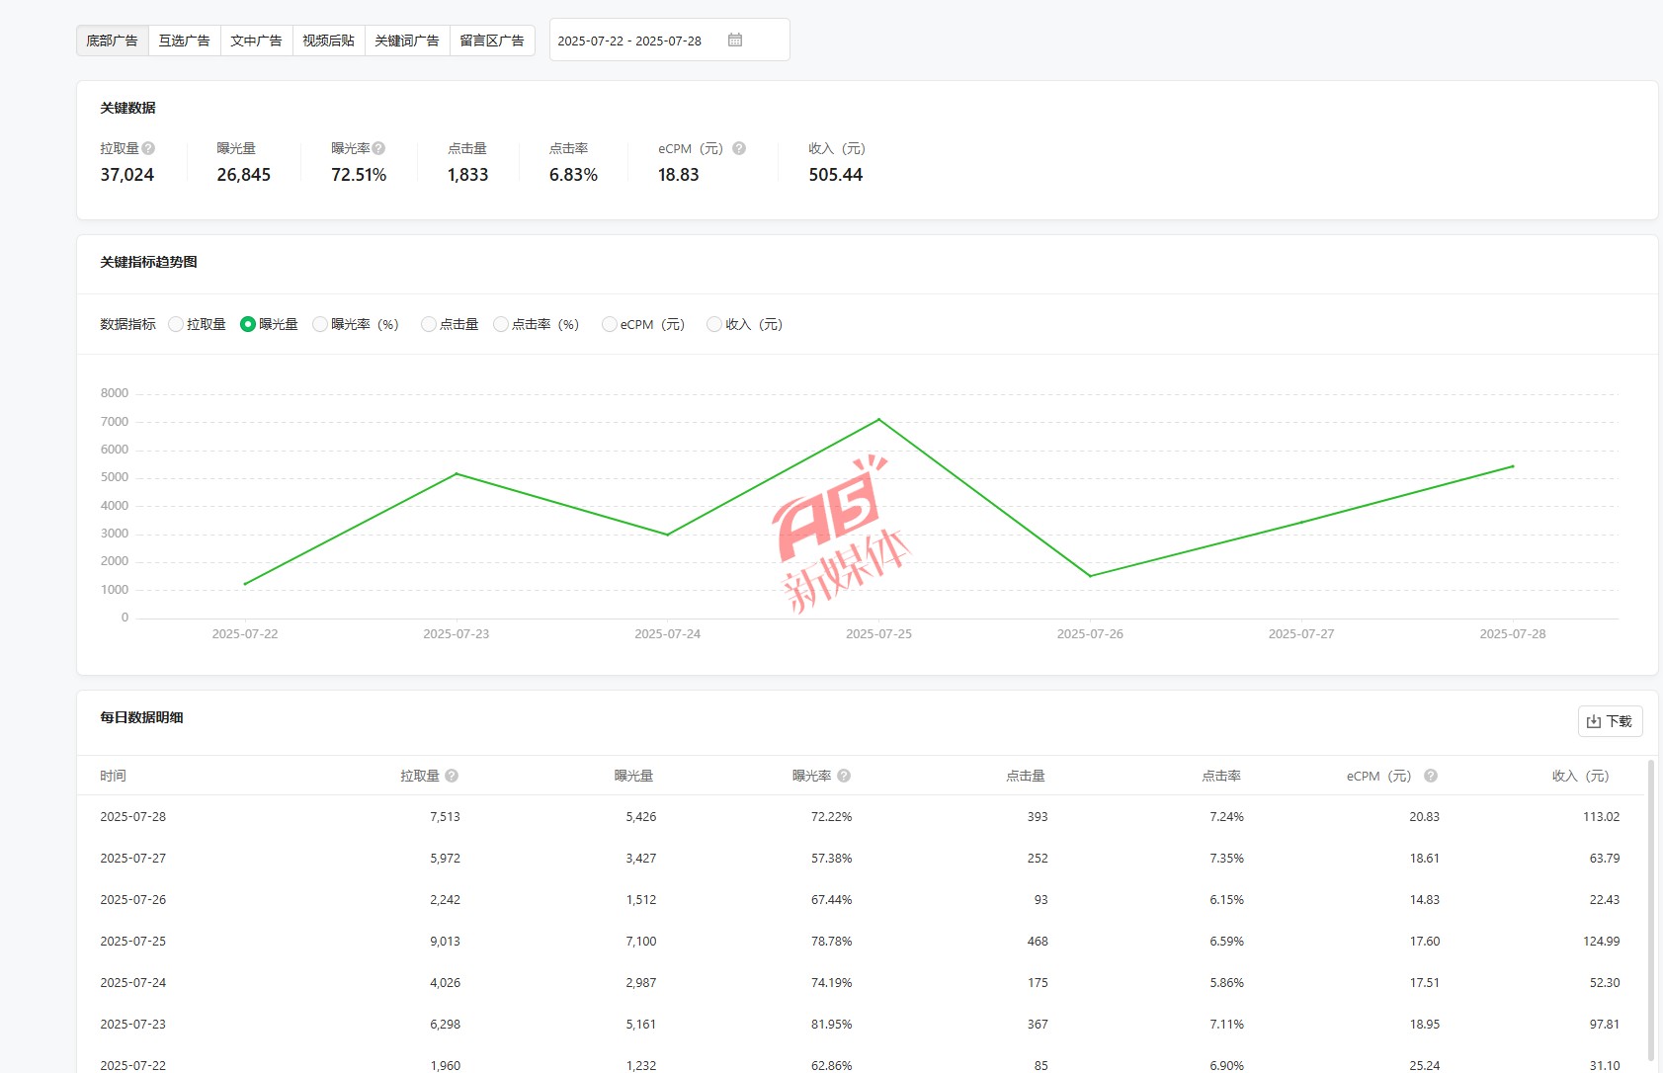Click the overall click rate 6.83%
Screen dimensions: 1663x1073
pyautogui.click(x=573, y=175)
